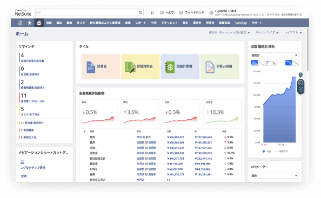This screenshot has width=321, height=198.
Task: Open the KPI card showing 10.3% increase
Action: pos(222,112)
